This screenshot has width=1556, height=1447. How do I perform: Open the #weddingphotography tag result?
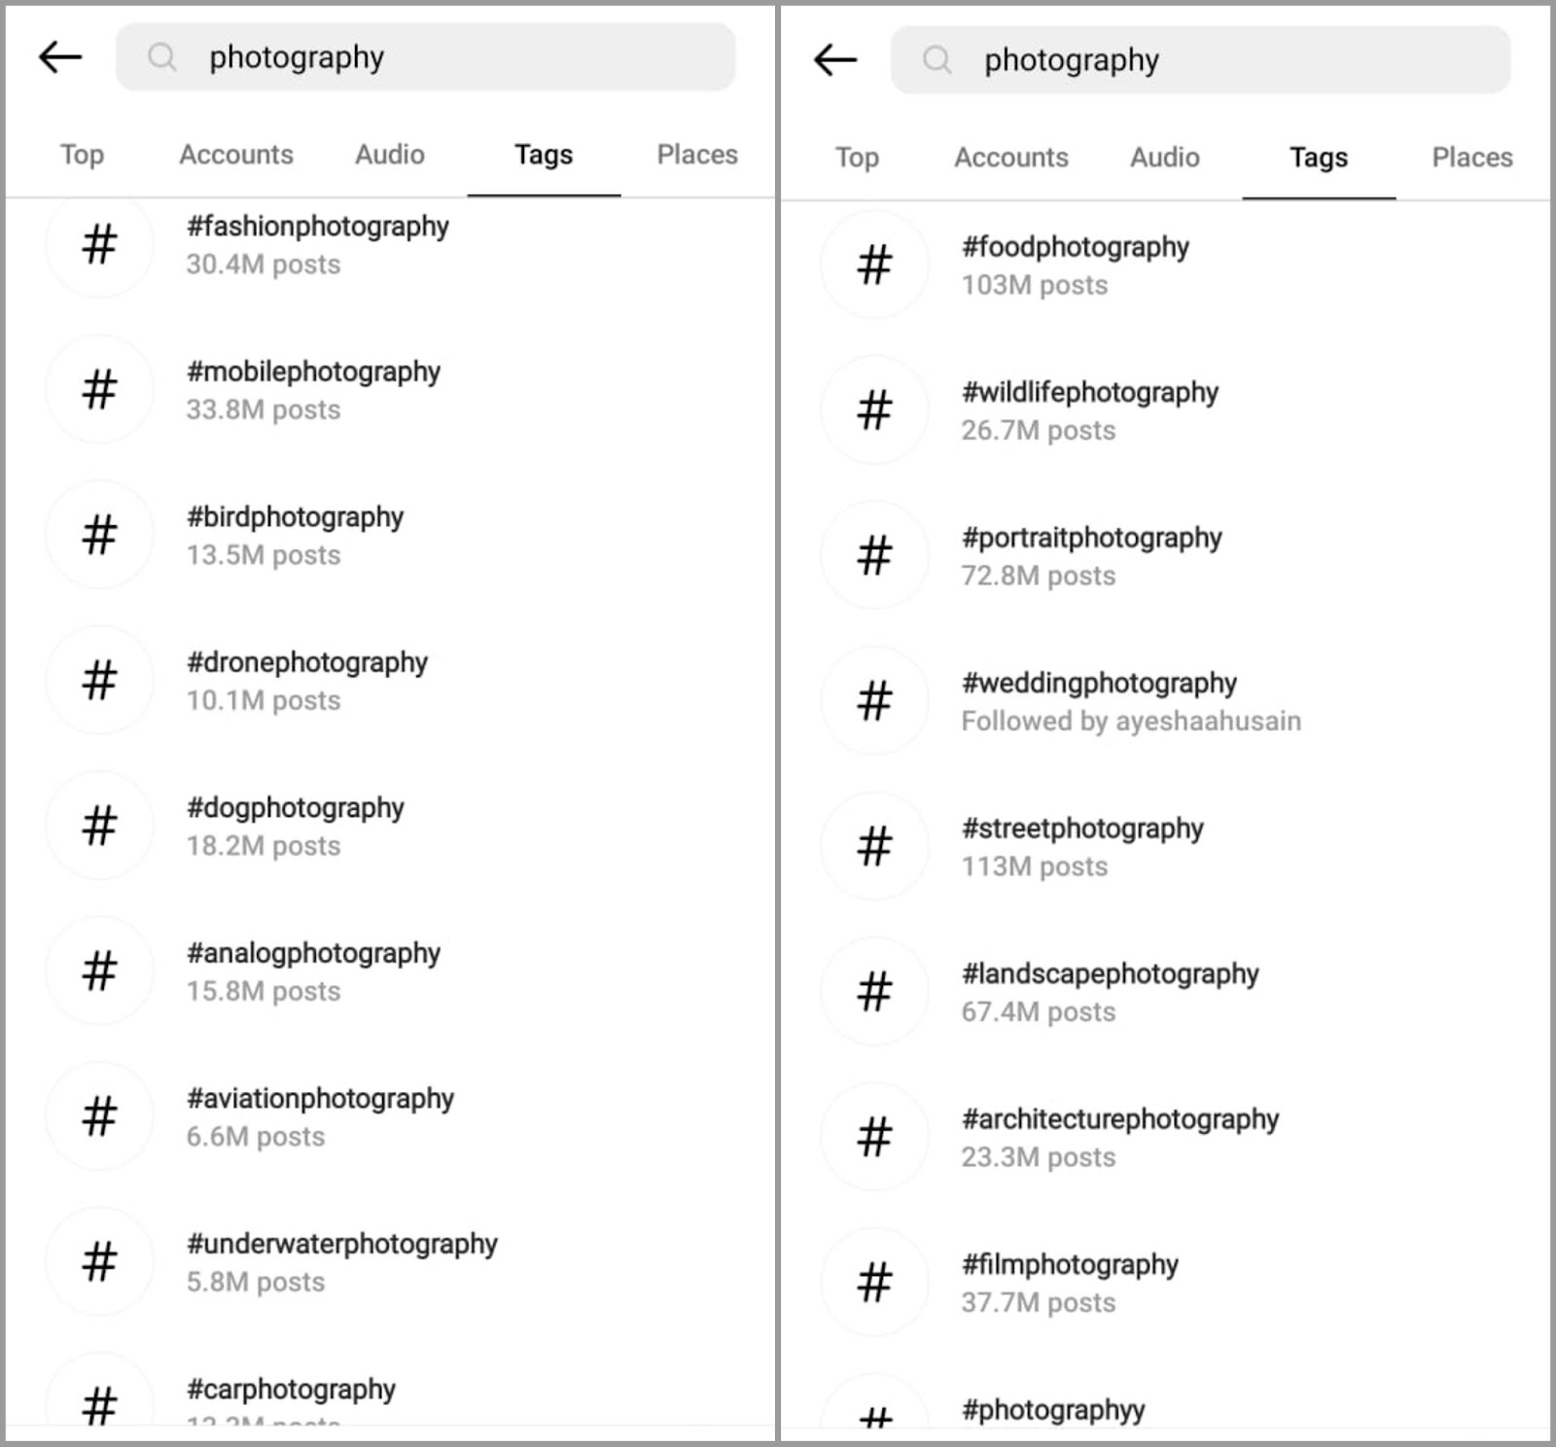tap(1099, 700)
